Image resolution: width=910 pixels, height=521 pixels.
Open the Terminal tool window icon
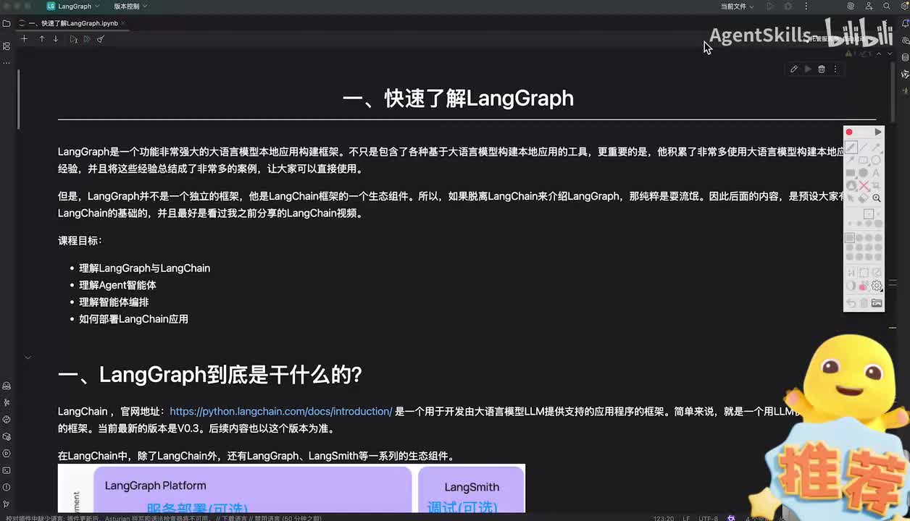[x=7, y=470]
